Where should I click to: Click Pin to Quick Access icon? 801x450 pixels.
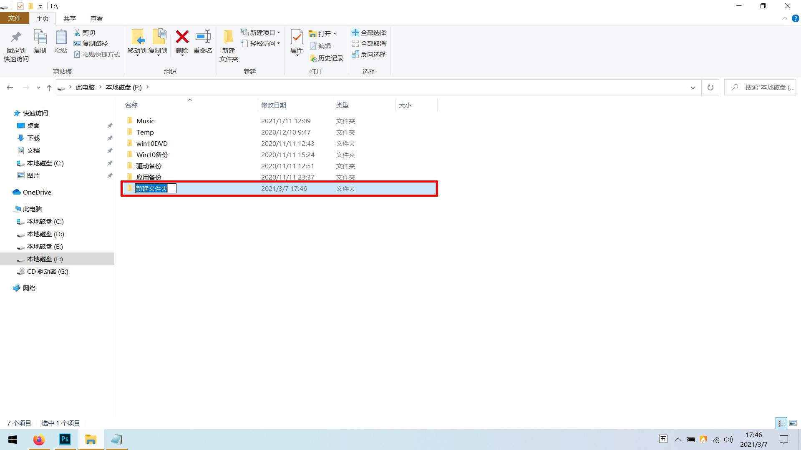click(16, 37)
